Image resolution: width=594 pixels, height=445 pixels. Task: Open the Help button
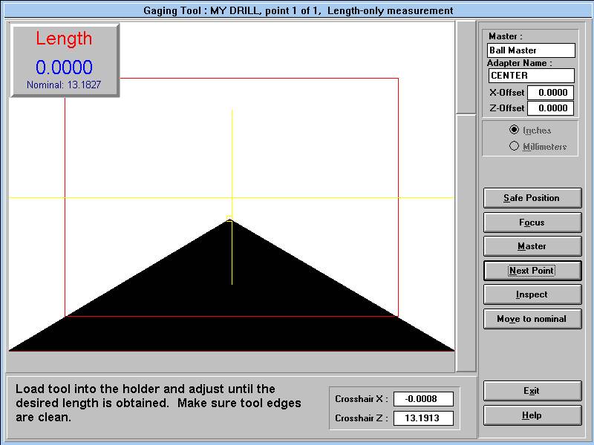point(532,415)
